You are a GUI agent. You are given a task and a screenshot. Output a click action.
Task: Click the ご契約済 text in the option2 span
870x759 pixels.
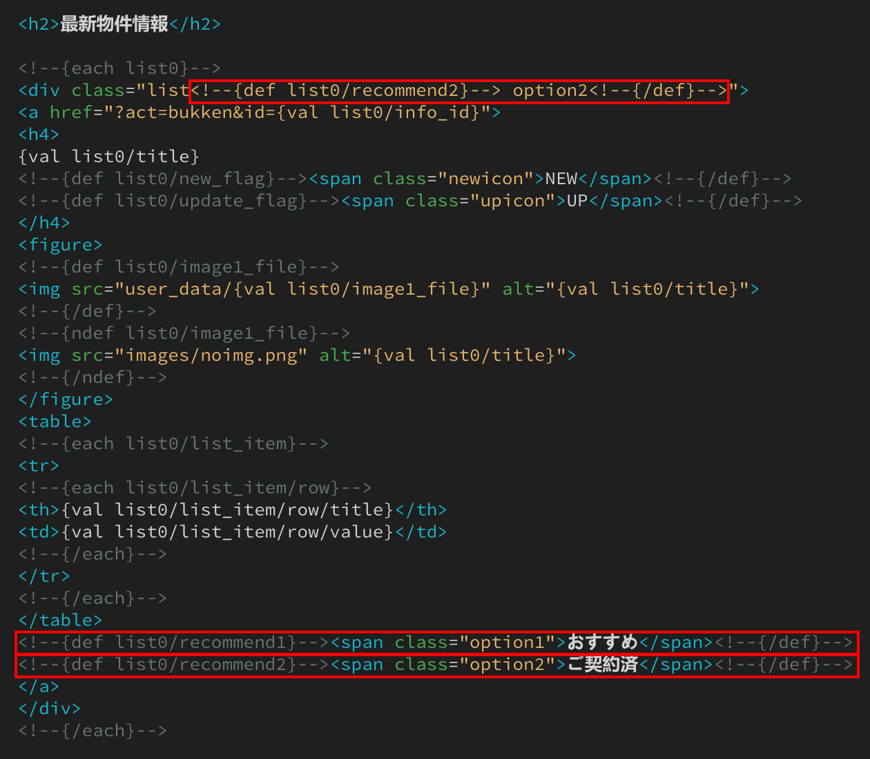click(x=602, y=664)
